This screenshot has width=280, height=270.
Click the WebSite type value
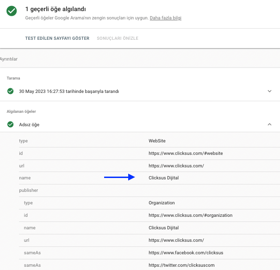(157, 141)
